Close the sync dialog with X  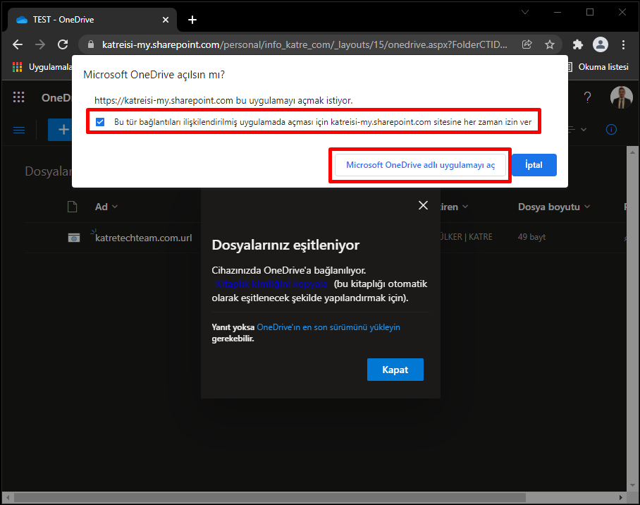pyautogui.click(x=424, y=205)
